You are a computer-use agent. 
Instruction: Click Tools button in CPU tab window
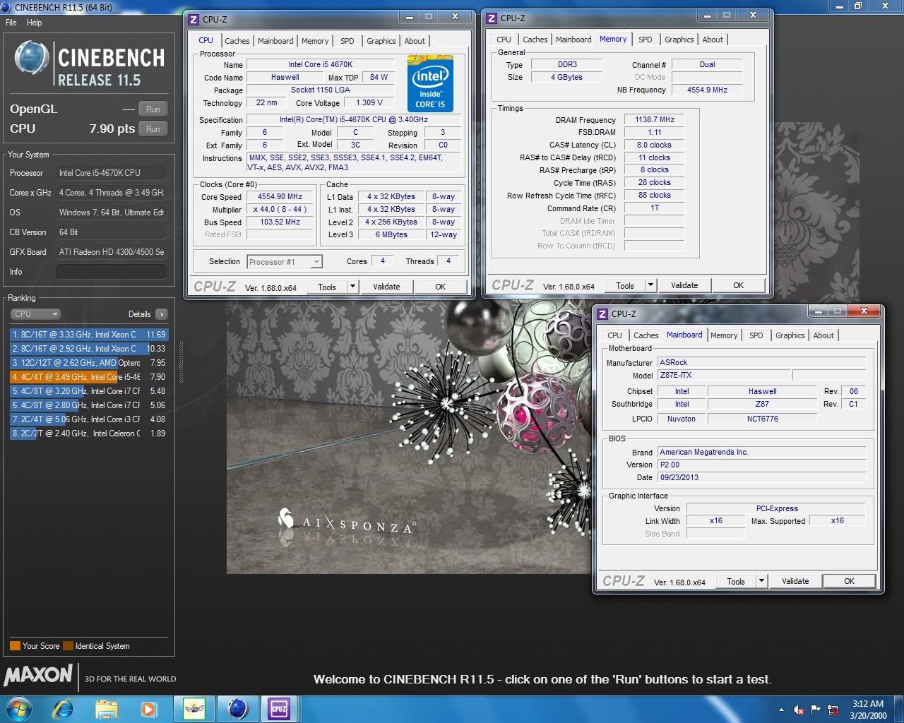(327, 287)
